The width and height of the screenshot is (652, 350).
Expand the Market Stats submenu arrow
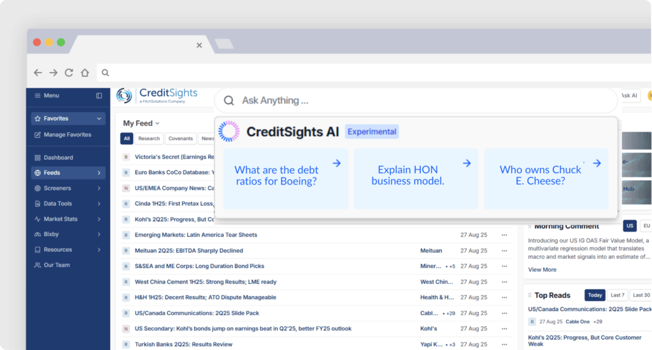pyautogui.click(x=99, y=219)
